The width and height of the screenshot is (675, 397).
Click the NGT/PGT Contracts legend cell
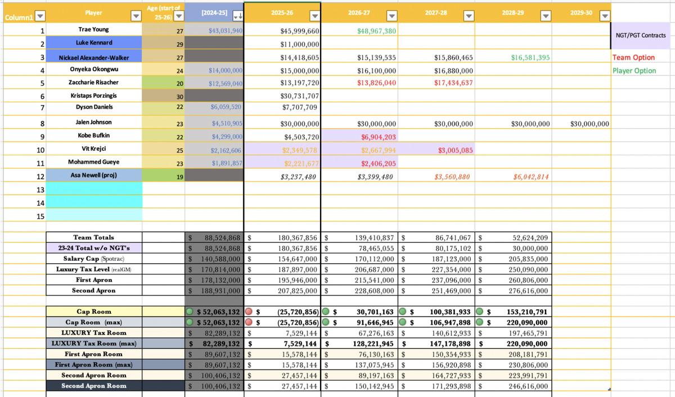(642, 35)
